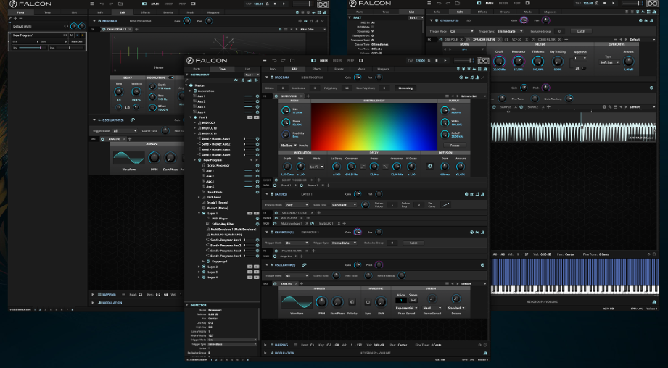Switch to the Effects tab in center window
668x368 pixels.
tap(316, 69)
